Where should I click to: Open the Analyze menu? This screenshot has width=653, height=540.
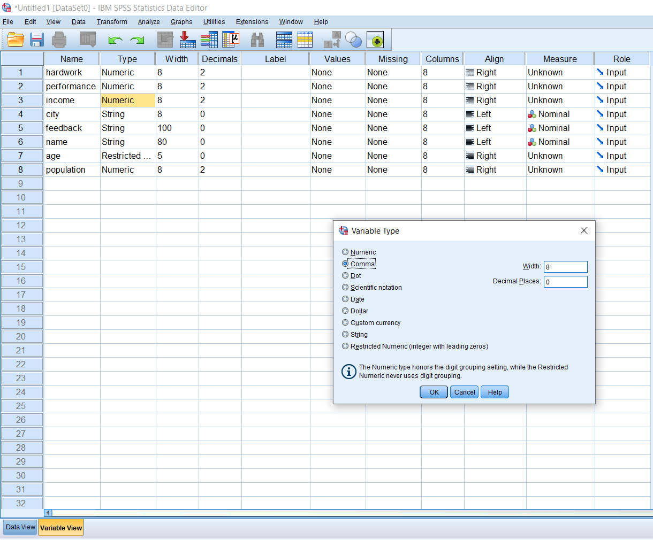point(149,22)
